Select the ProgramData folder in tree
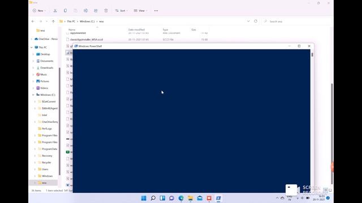 click(x=49, y=149)
